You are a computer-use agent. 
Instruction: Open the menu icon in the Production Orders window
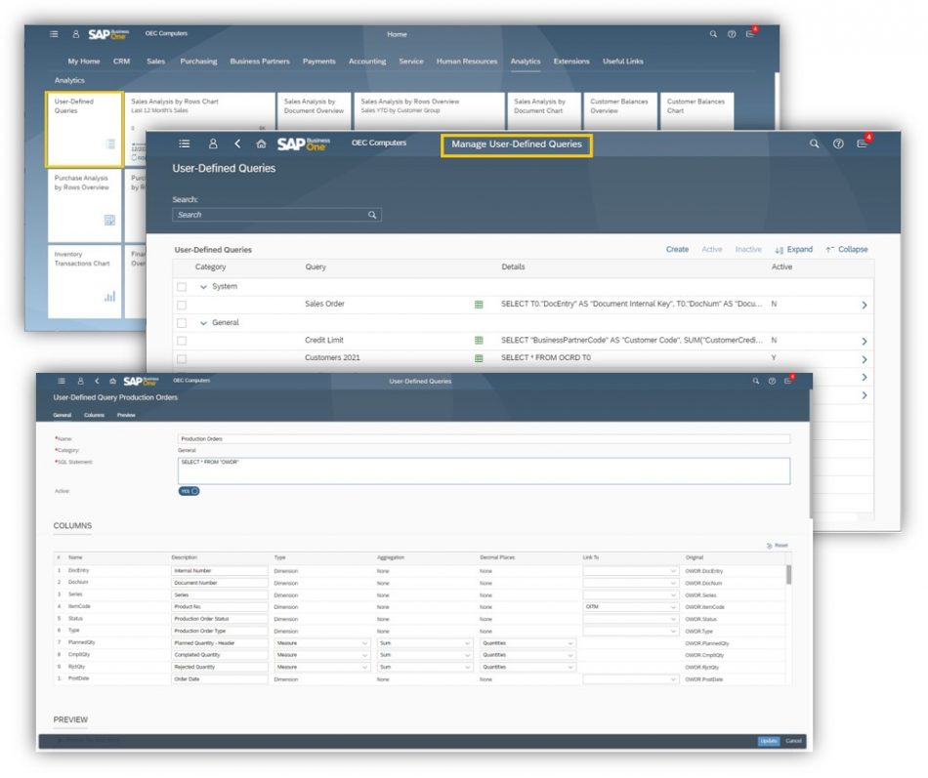(61, 381)
